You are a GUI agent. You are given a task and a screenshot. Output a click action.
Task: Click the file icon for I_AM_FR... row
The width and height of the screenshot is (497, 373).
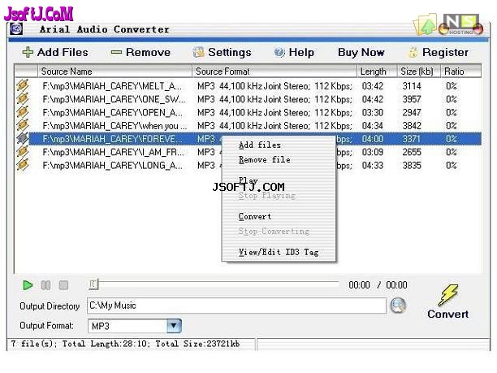pyautogui.click(x=23, y=152)
